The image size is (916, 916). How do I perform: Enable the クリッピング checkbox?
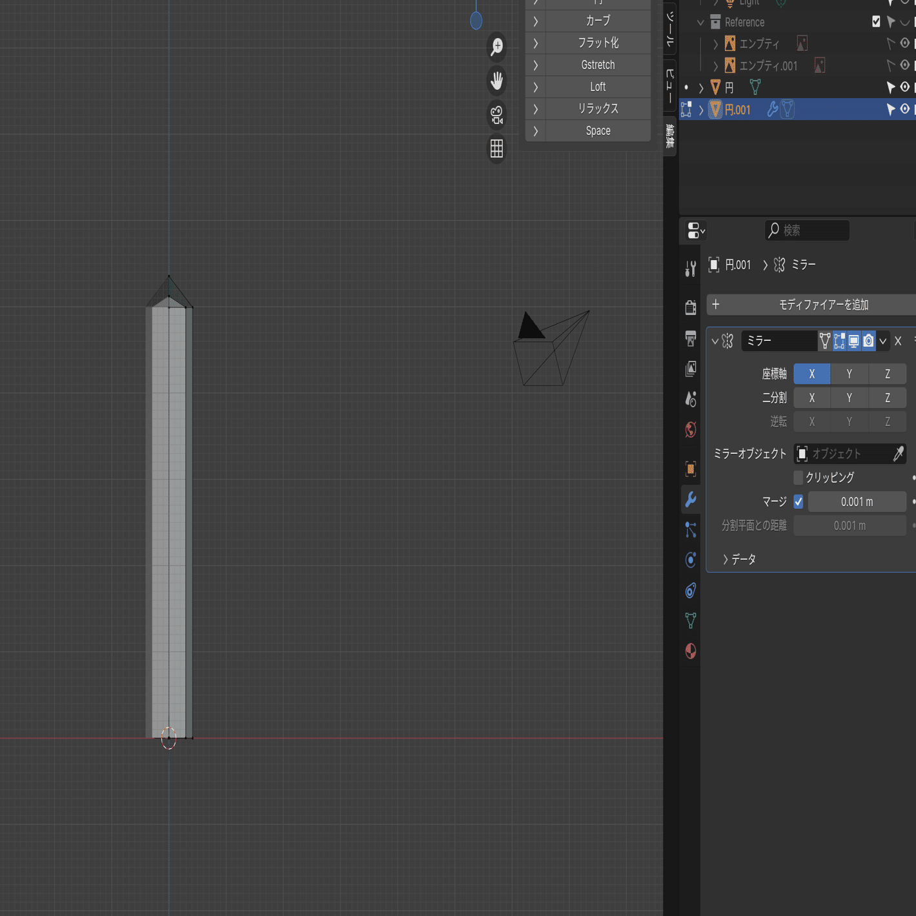point(799,478)
